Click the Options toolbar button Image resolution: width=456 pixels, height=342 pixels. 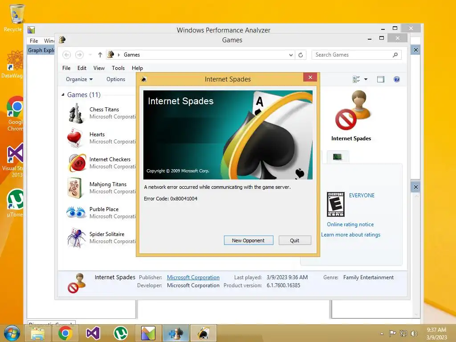116,79
